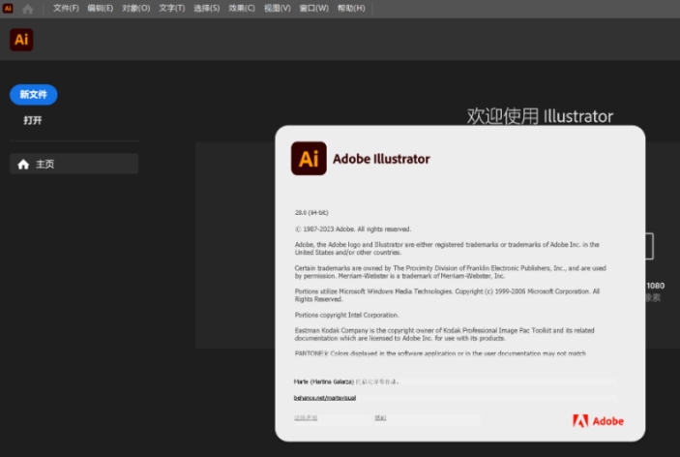Open the 视图(V) menu

coord(277,9)
